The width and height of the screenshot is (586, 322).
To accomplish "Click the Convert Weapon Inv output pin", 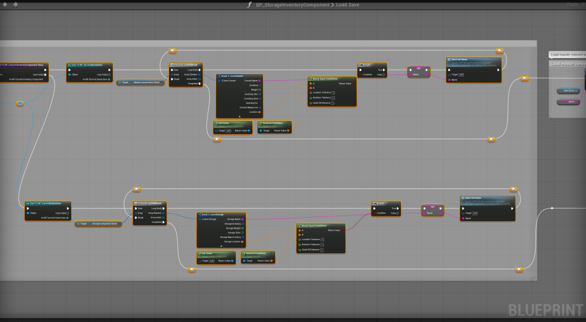I will tap(259, 107).
